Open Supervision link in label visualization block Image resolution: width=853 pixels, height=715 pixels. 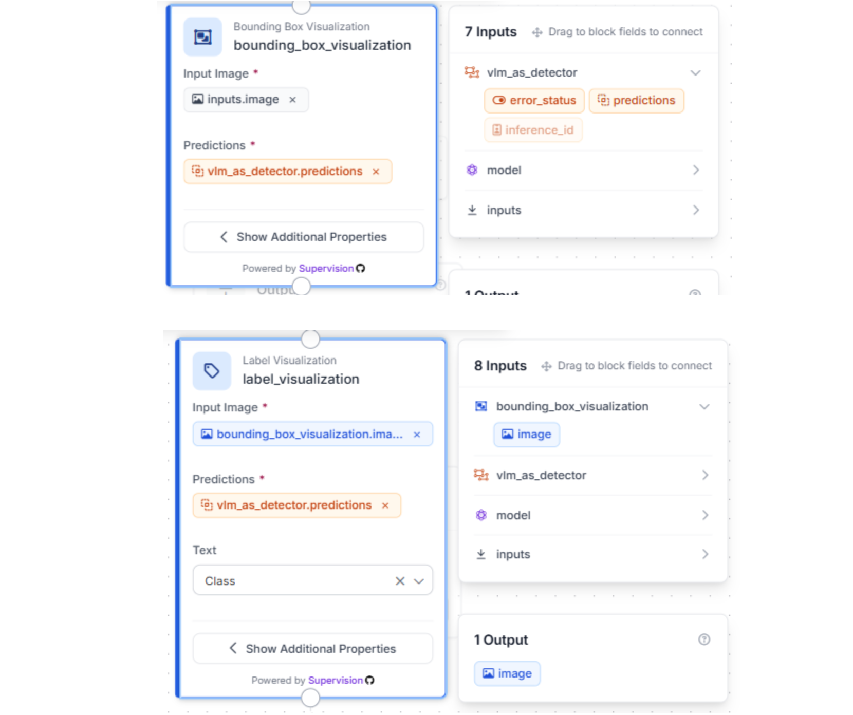(335, 680)
